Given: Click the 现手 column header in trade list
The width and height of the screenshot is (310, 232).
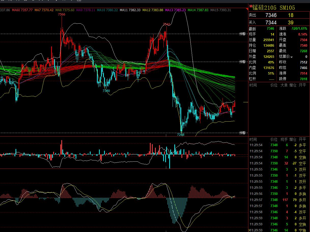Looking at the screenshot, I should coord(284,139).
